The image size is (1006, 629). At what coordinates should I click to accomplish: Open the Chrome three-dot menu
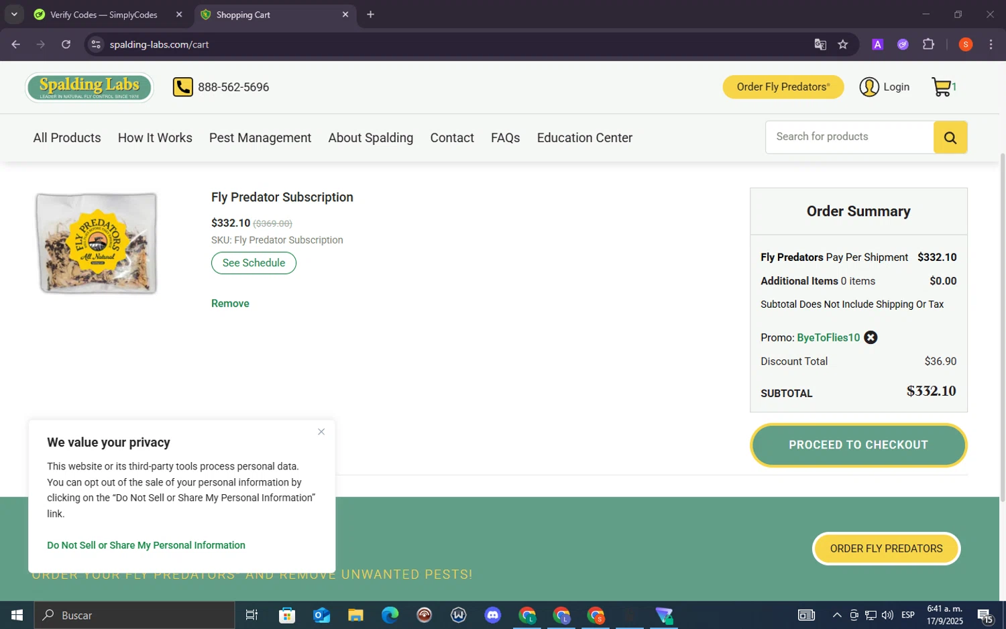coord(991,44)
